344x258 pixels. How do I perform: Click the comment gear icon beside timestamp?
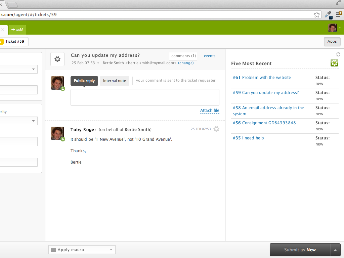tap(216, 129)
